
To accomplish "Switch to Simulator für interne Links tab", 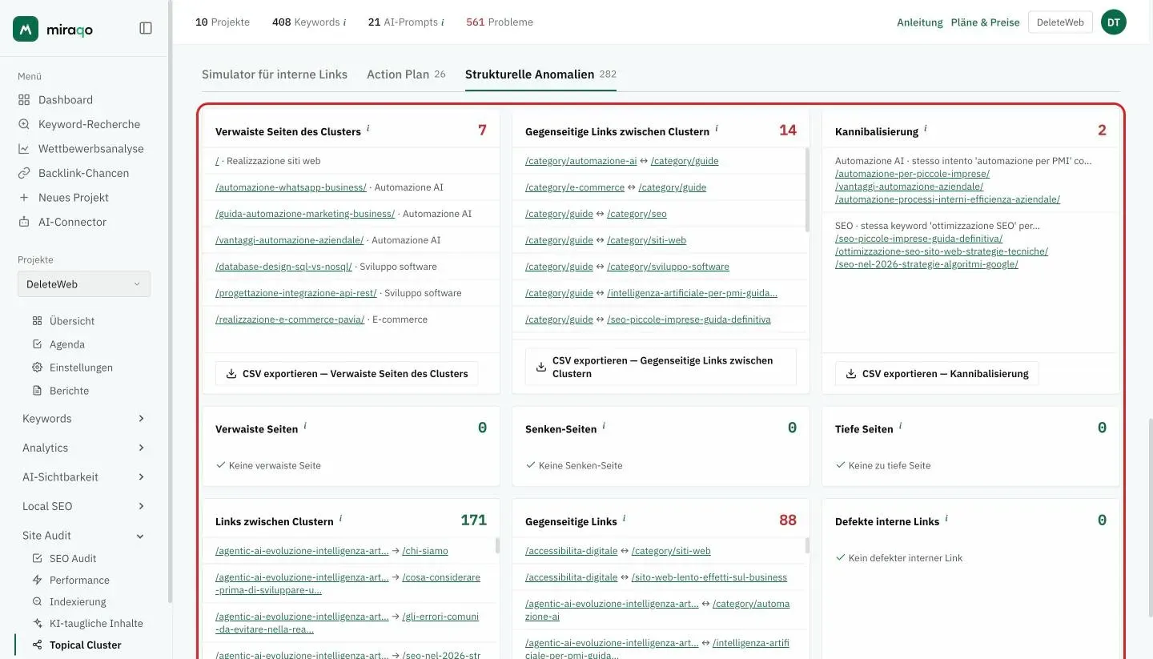I will pos(275,74).
